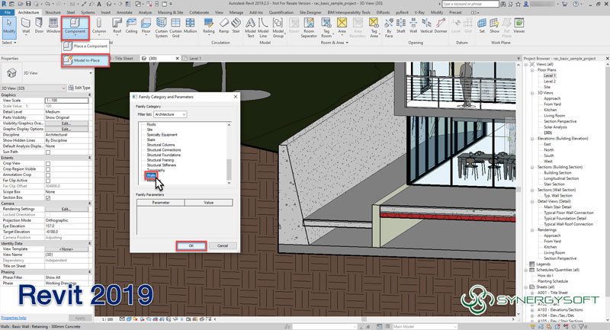610x330 pixels.
Task: Click OK in Family Category dialog
Action: point(191,245)
